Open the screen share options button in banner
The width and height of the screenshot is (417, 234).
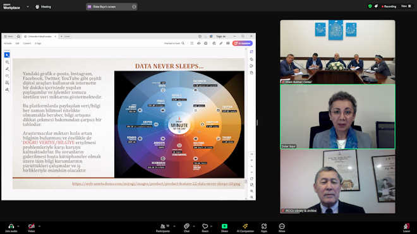pyautogui.click(x=134, y=7)
